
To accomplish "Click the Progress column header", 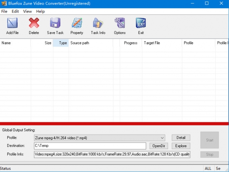I will tap(131, 43).
